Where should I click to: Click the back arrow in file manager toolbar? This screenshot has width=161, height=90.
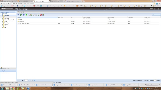[18, 15]
